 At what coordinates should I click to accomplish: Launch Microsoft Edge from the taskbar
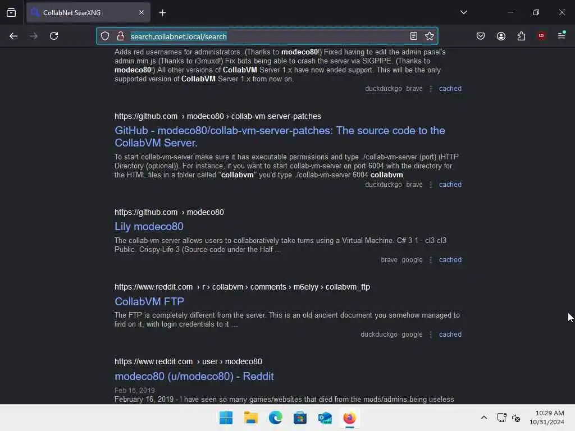point(275,418)
